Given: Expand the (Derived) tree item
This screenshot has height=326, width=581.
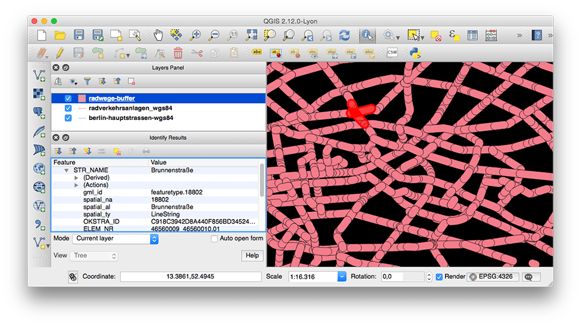Looking at the screenshot, I should [x=77, y=178].
